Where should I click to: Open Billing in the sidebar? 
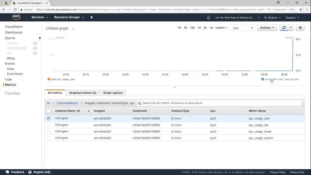click(x=11, y=58)
